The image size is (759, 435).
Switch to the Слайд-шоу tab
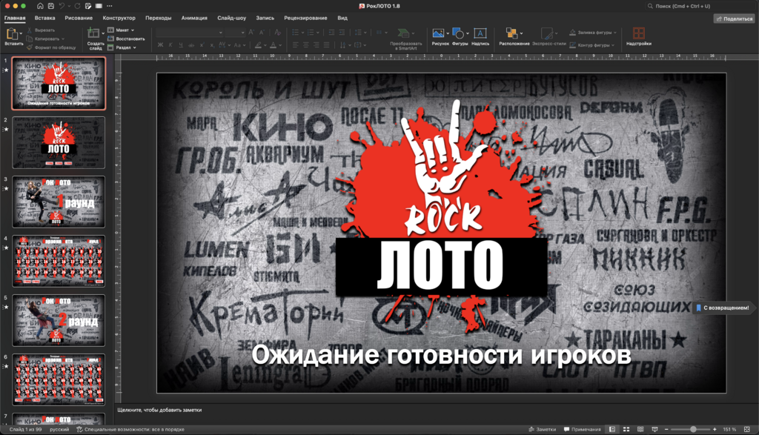231,18
